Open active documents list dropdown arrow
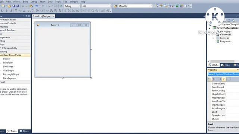 (204, 16)
